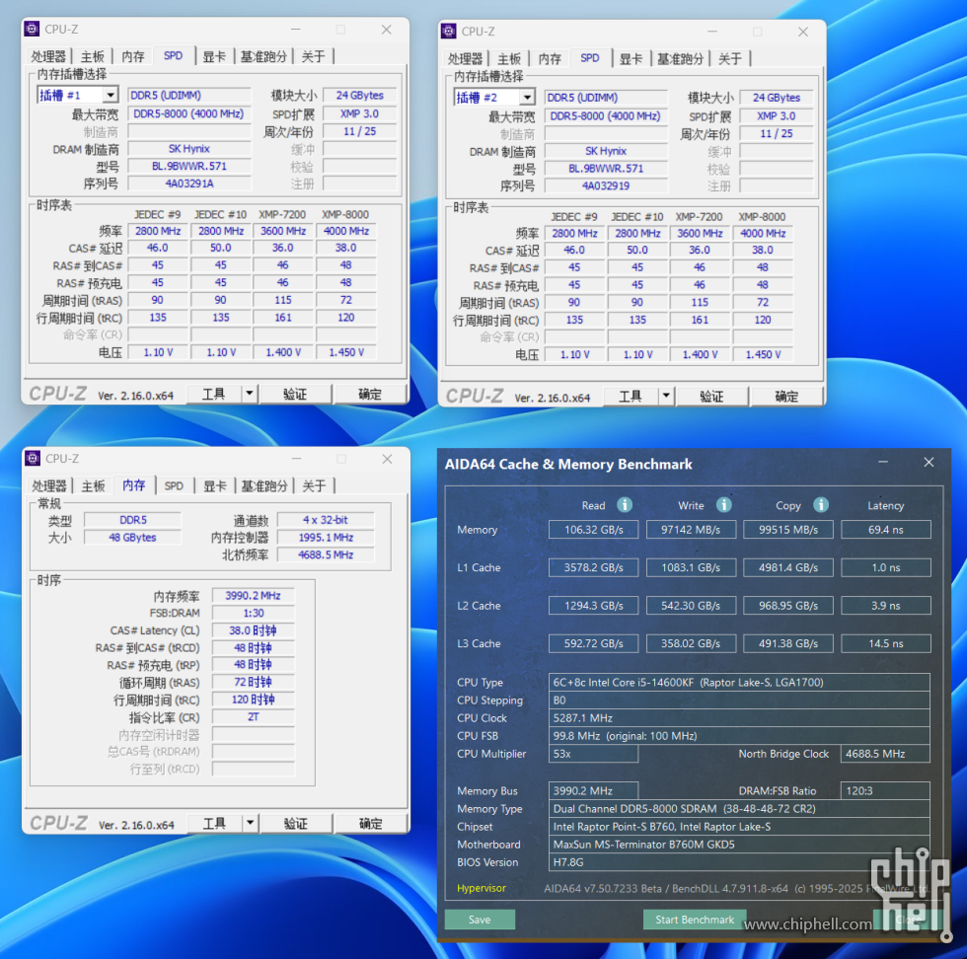Click North Bridge Clock 4688.5 MHz in AIDA64
The width and height of the screenshot is (967, 959).
coord(884,754)
